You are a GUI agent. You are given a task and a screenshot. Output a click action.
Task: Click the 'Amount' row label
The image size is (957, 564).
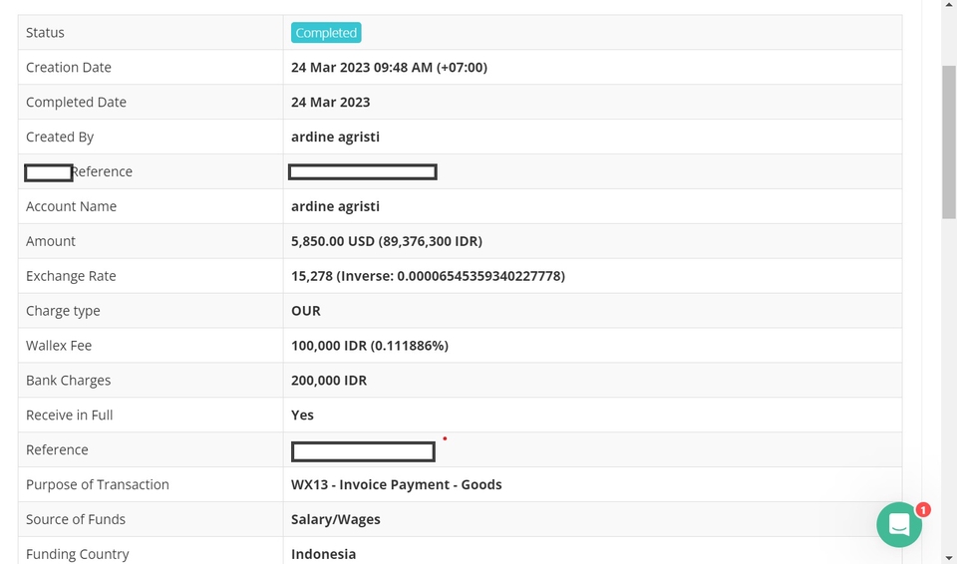coord(51,241)
